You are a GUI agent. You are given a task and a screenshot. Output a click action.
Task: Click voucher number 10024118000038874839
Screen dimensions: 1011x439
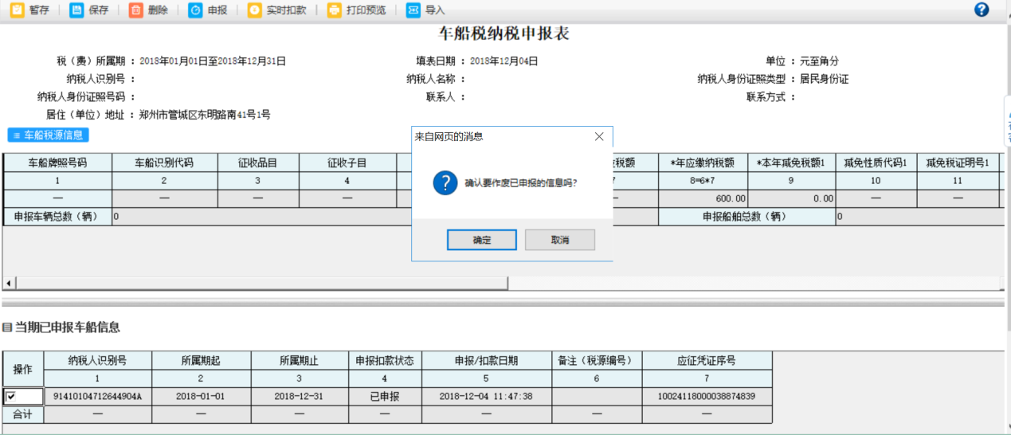707,396
